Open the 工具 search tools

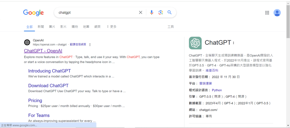[x=170, y=27]
